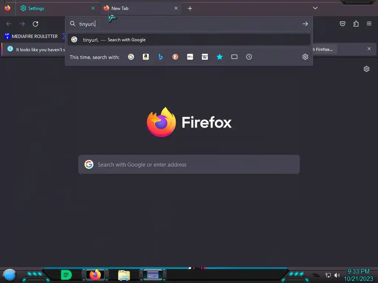Go back one page
The height and width of the screenshot is (283, 378).
9,24
